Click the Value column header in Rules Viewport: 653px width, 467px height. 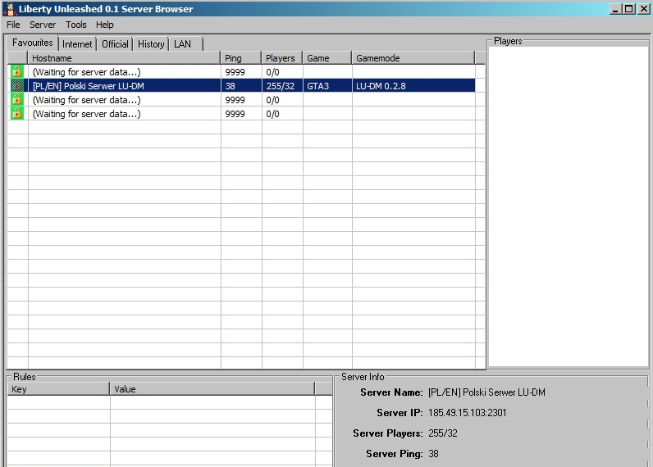pyautogui.click(x=212, y=389)
